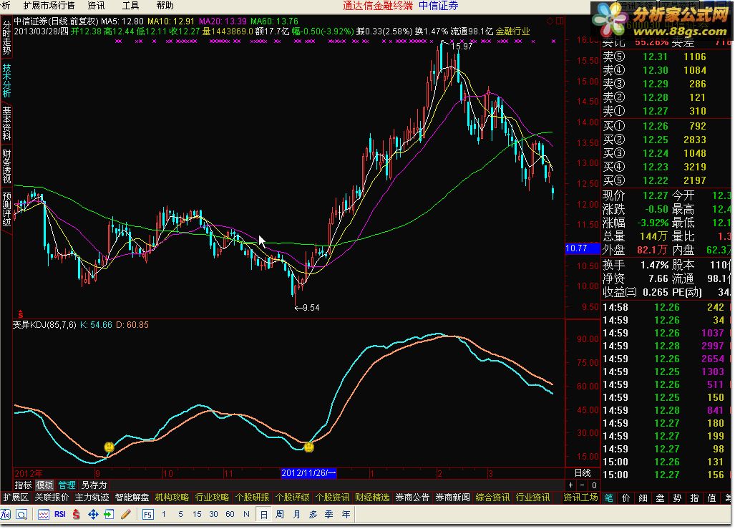Click the 日线 period label
The image size is (735, 529).
(583, 473)
